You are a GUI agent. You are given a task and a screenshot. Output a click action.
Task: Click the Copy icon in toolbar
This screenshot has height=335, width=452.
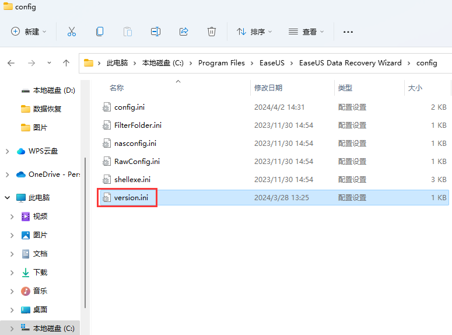click(x=100, y=32)
